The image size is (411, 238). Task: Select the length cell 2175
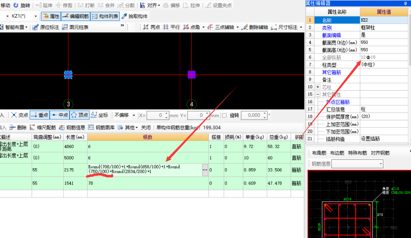(x=75, y=170)
